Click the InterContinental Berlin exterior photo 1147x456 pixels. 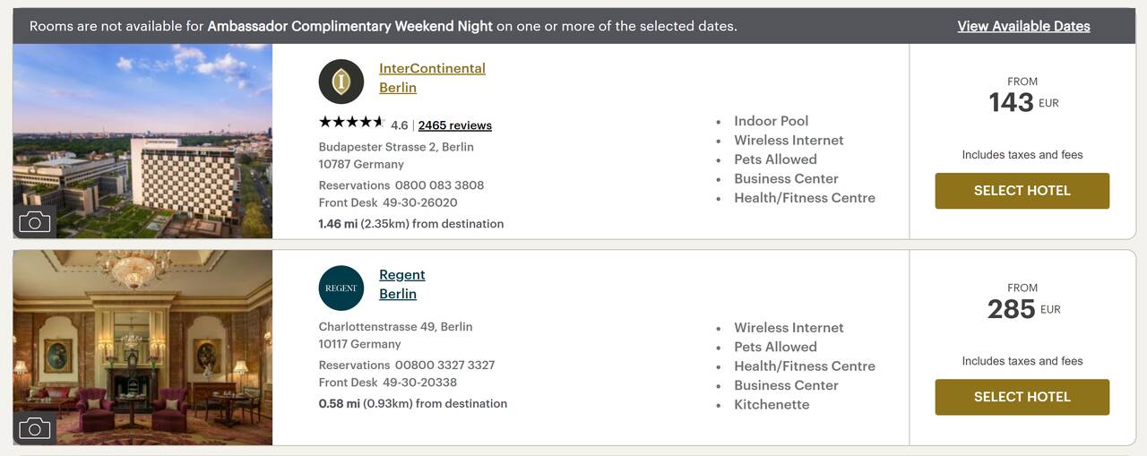142,141
